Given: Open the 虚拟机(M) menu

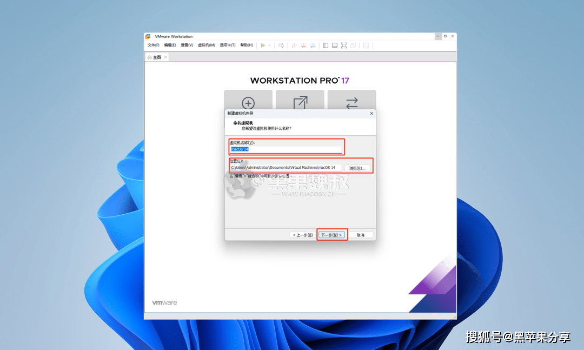Looking at the screenshot, I should [x=207, y=45].
